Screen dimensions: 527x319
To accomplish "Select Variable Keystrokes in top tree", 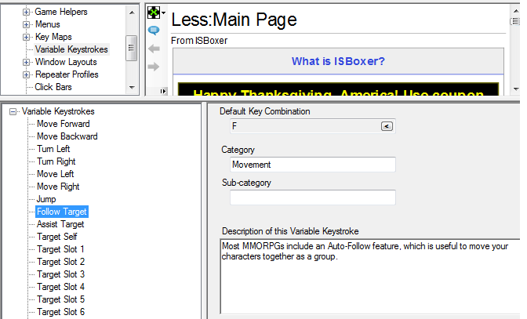I will click(x=71, y=49).
